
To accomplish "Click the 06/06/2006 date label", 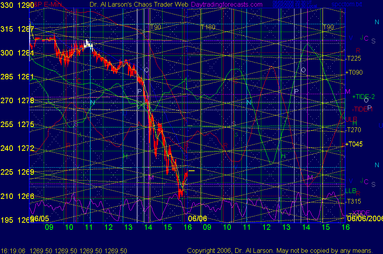I will [x=365, y=218].
